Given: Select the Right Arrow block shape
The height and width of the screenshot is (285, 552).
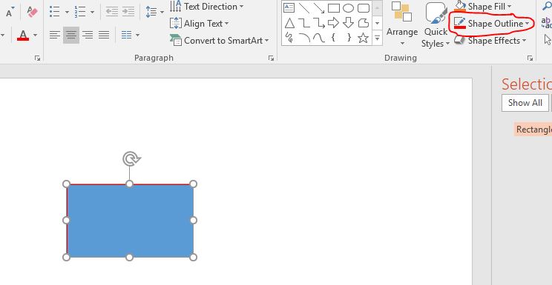Looking at the screenshot, I should pos(333,23).
